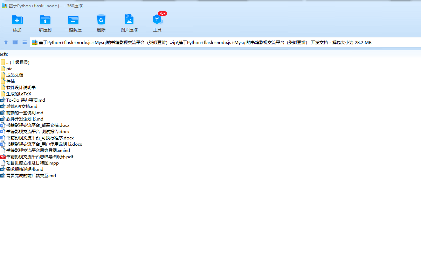Click the PDF icon of 思维导图设计.pdf
The height and width of the screenshot is (276, 421).
(3, 157)
